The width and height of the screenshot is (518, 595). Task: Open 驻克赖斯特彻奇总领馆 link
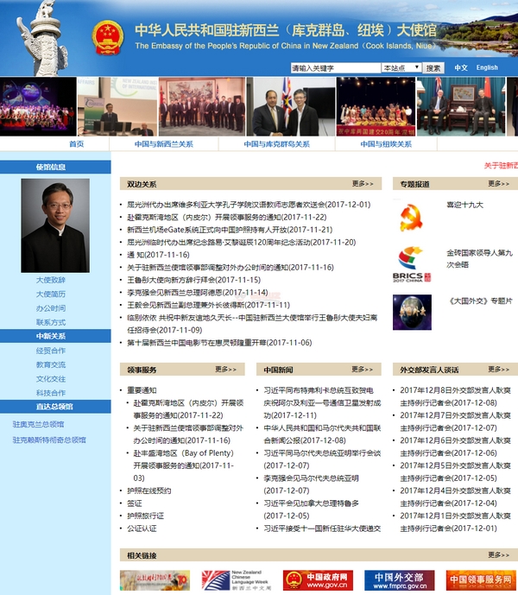point(49,440)
